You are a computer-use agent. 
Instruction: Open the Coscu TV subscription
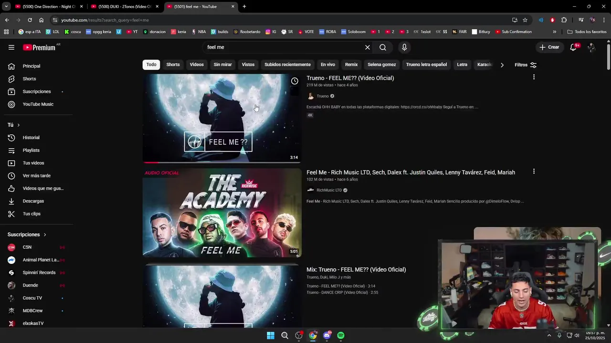click(x=38, y=298)
